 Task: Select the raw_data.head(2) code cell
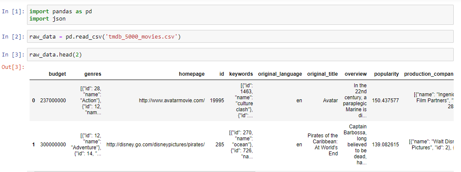tap(240, 55)
